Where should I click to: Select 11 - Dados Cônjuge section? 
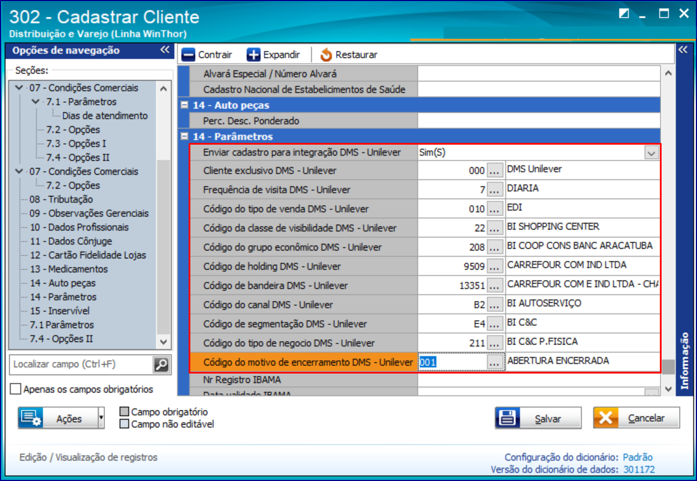pyautogui.click(x=71, y=241)
